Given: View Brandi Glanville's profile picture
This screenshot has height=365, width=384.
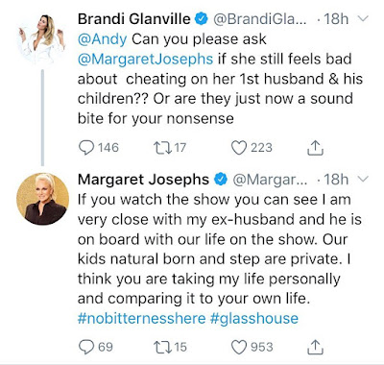Looking at the screenshot, I should pos(41,38).
